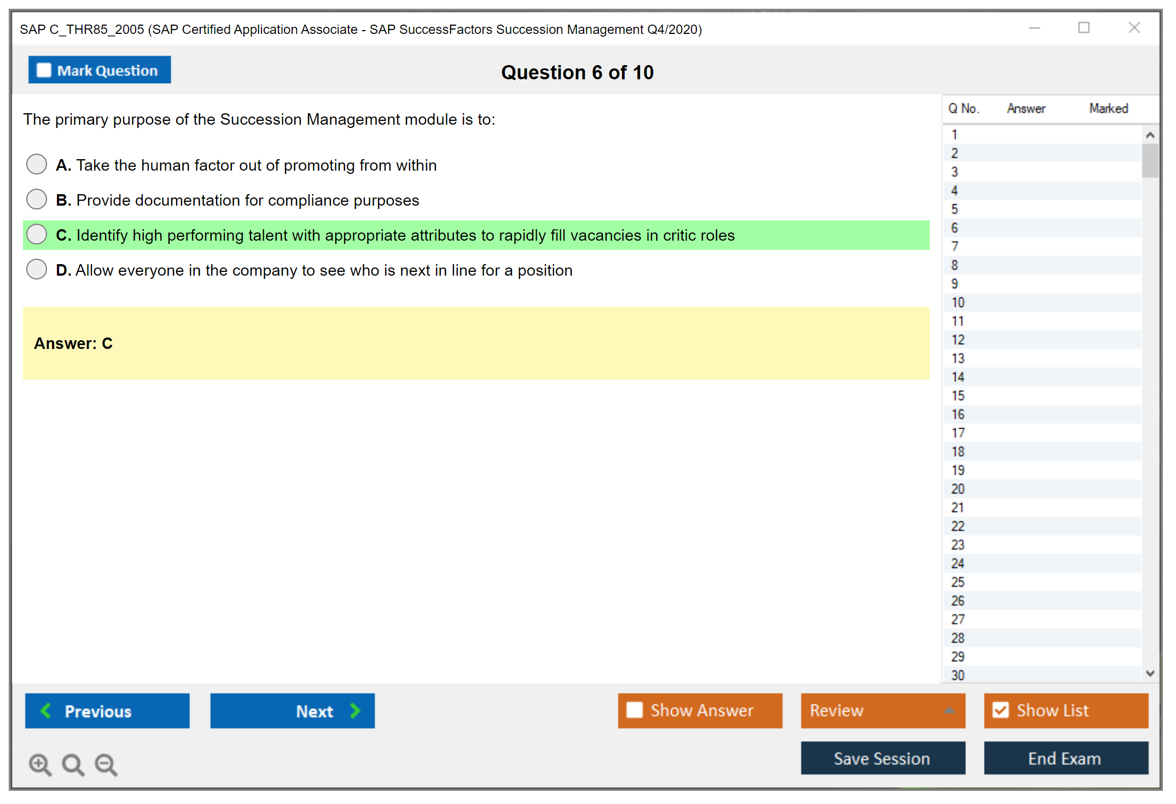Click the reset zoom magnifier icon
The width and height of the screenshot is (1176, 804).
click(73, 764)
